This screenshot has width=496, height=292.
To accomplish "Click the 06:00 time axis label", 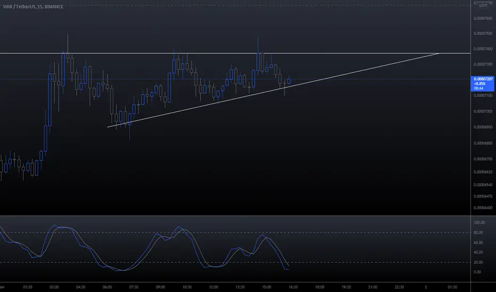I will 107,287.
